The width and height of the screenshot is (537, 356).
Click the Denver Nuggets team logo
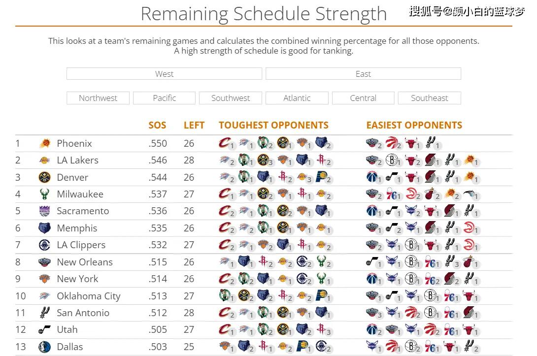[44, 177]
